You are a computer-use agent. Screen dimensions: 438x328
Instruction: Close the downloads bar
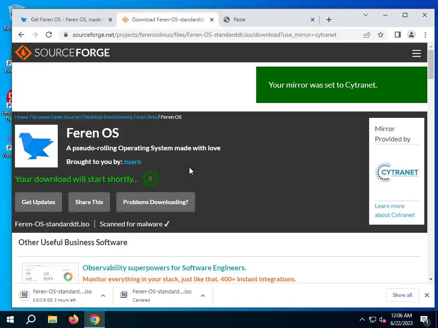[426, 295]
